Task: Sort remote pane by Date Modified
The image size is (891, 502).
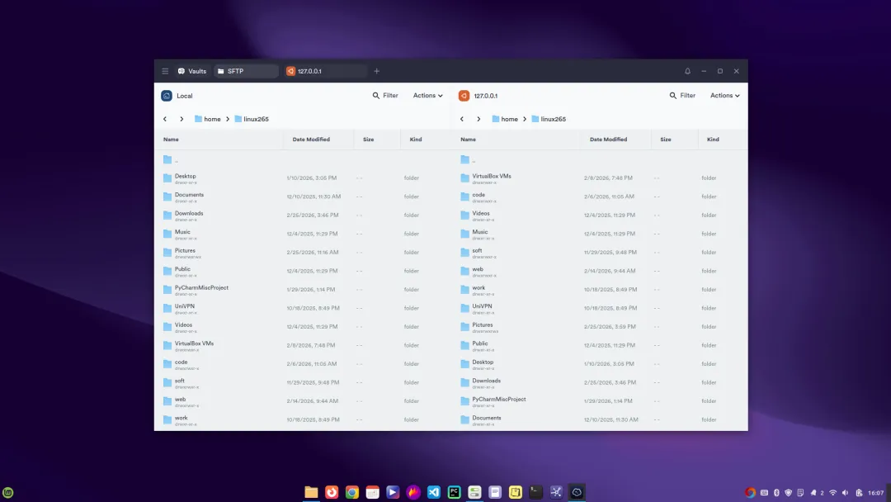Action: pos(608,140)
